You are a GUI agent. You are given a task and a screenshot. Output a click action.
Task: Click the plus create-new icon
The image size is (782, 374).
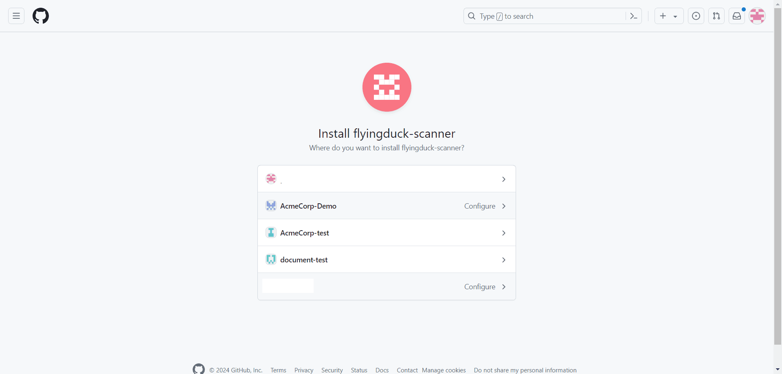663,16
